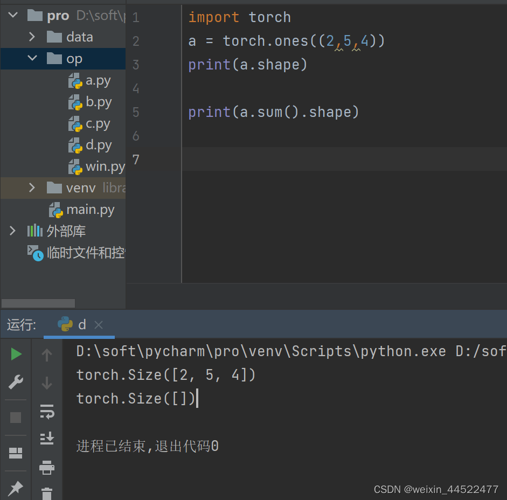The width and height of the screenshot is (507, 500).
Task: Click 'torch.ones' in line 2
Action: 266,41
